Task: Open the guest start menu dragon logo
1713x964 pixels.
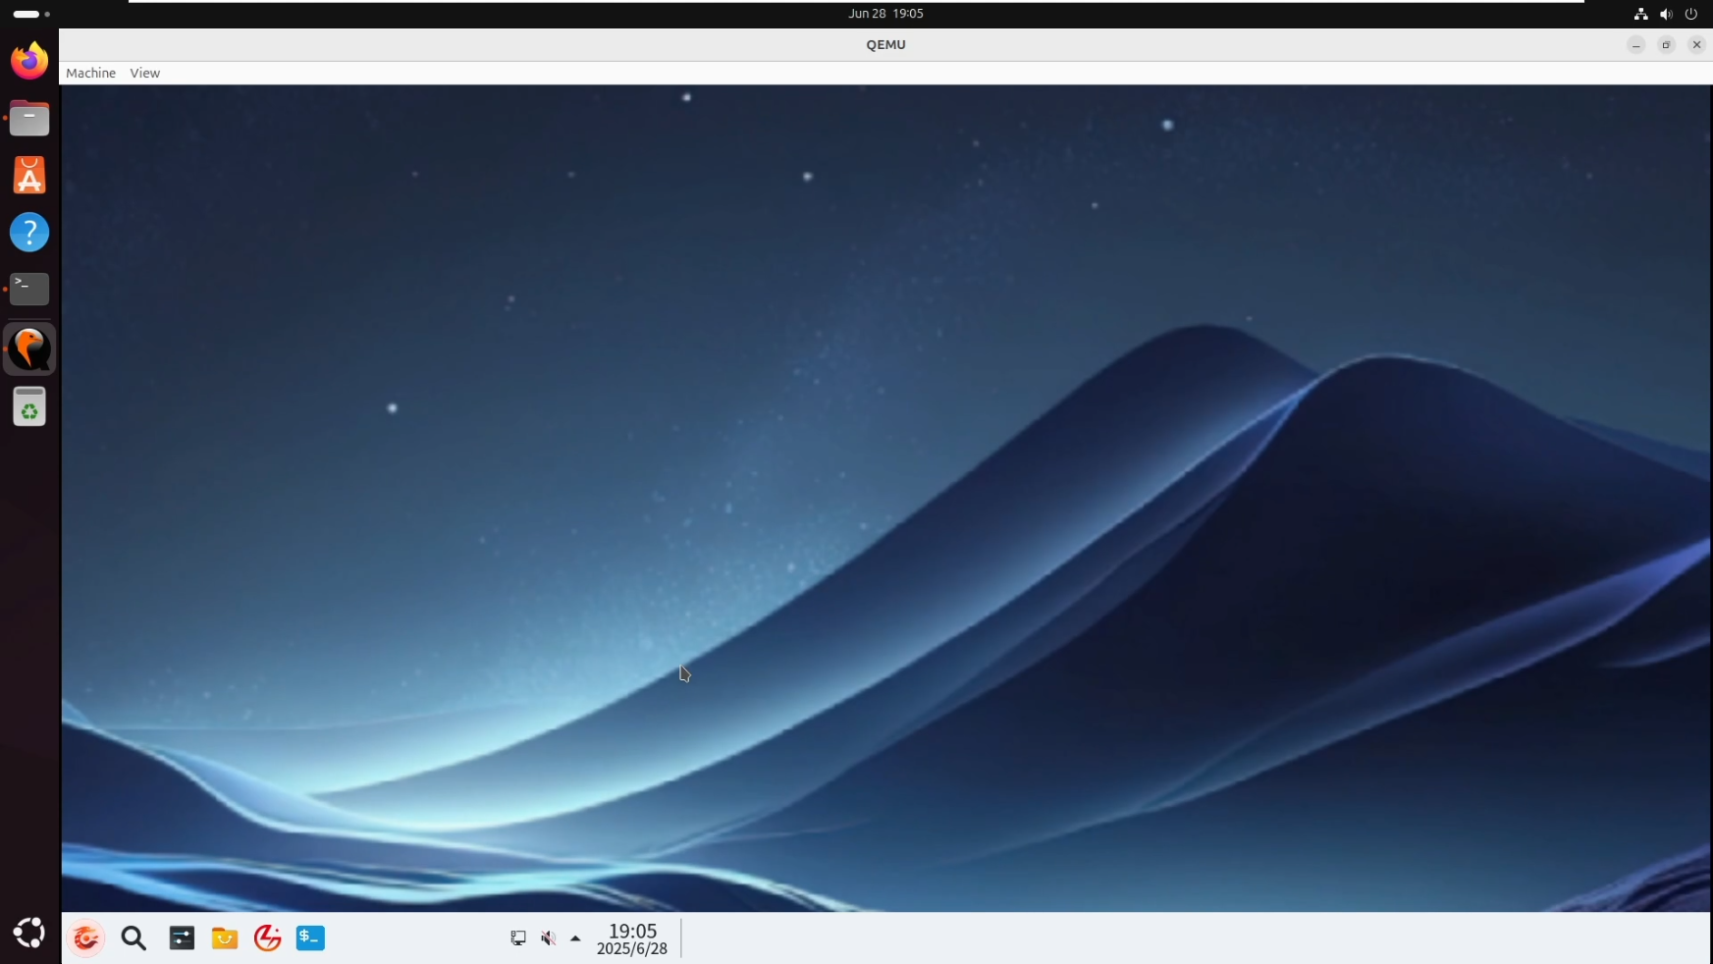Action: point(86,938)
